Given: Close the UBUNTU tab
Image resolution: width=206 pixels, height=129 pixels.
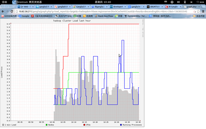Looking at the screenshot, I should pos(162,7).
